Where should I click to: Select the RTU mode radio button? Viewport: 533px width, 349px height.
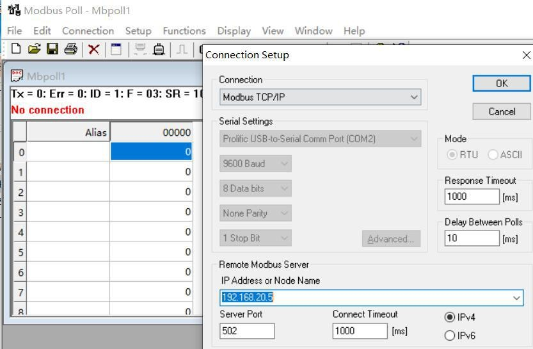coord(452,155)
